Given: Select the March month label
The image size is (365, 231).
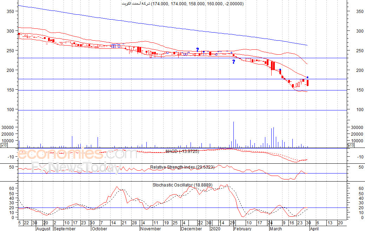Looking at the screenshot, I should 276,229.
